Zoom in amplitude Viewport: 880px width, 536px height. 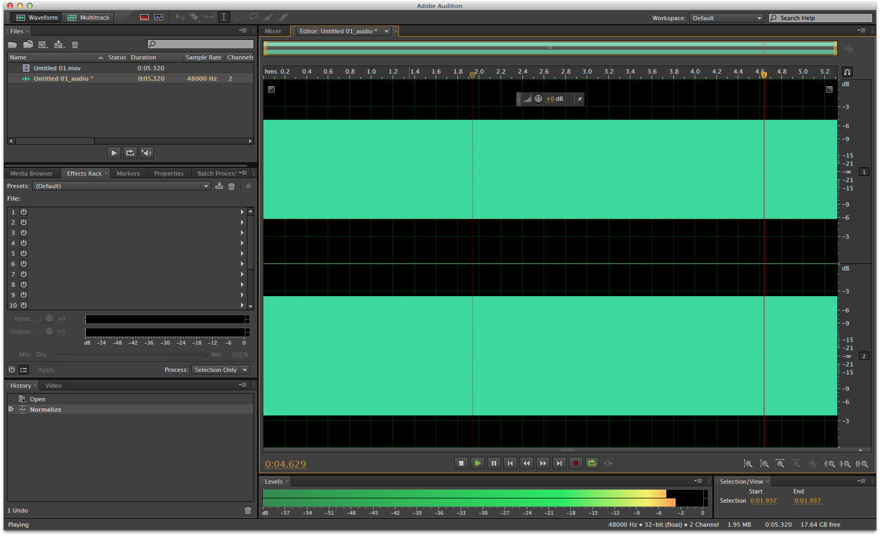click(x=748, y=464)
